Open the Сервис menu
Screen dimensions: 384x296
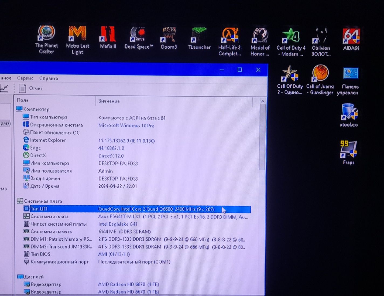[25, 78]
